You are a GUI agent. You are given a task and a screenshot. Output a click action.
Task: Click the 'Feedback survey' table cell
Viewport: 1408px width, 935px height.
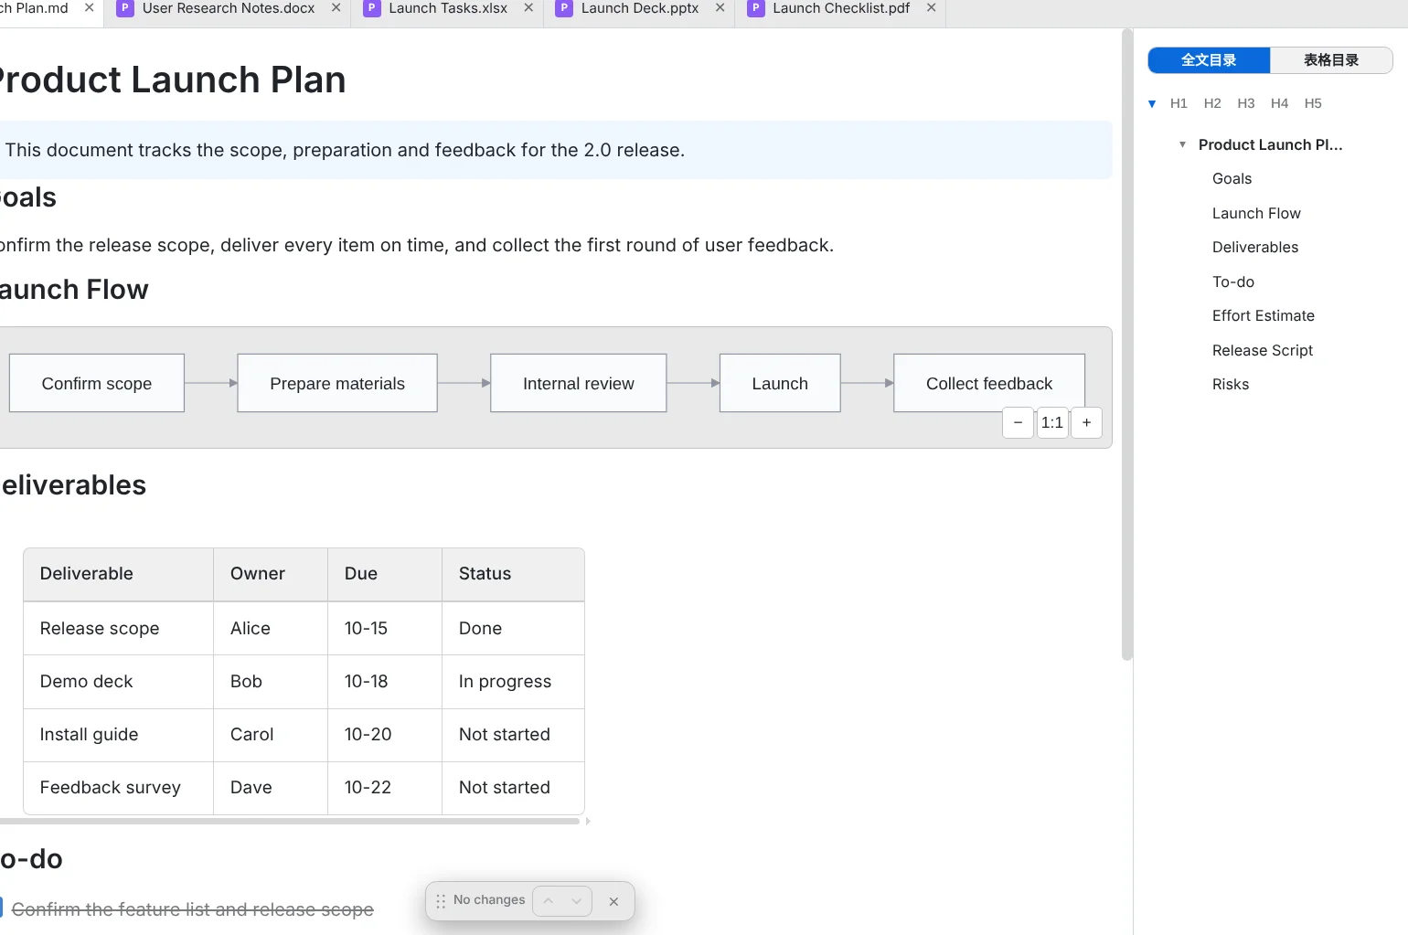tap(119, 788)
